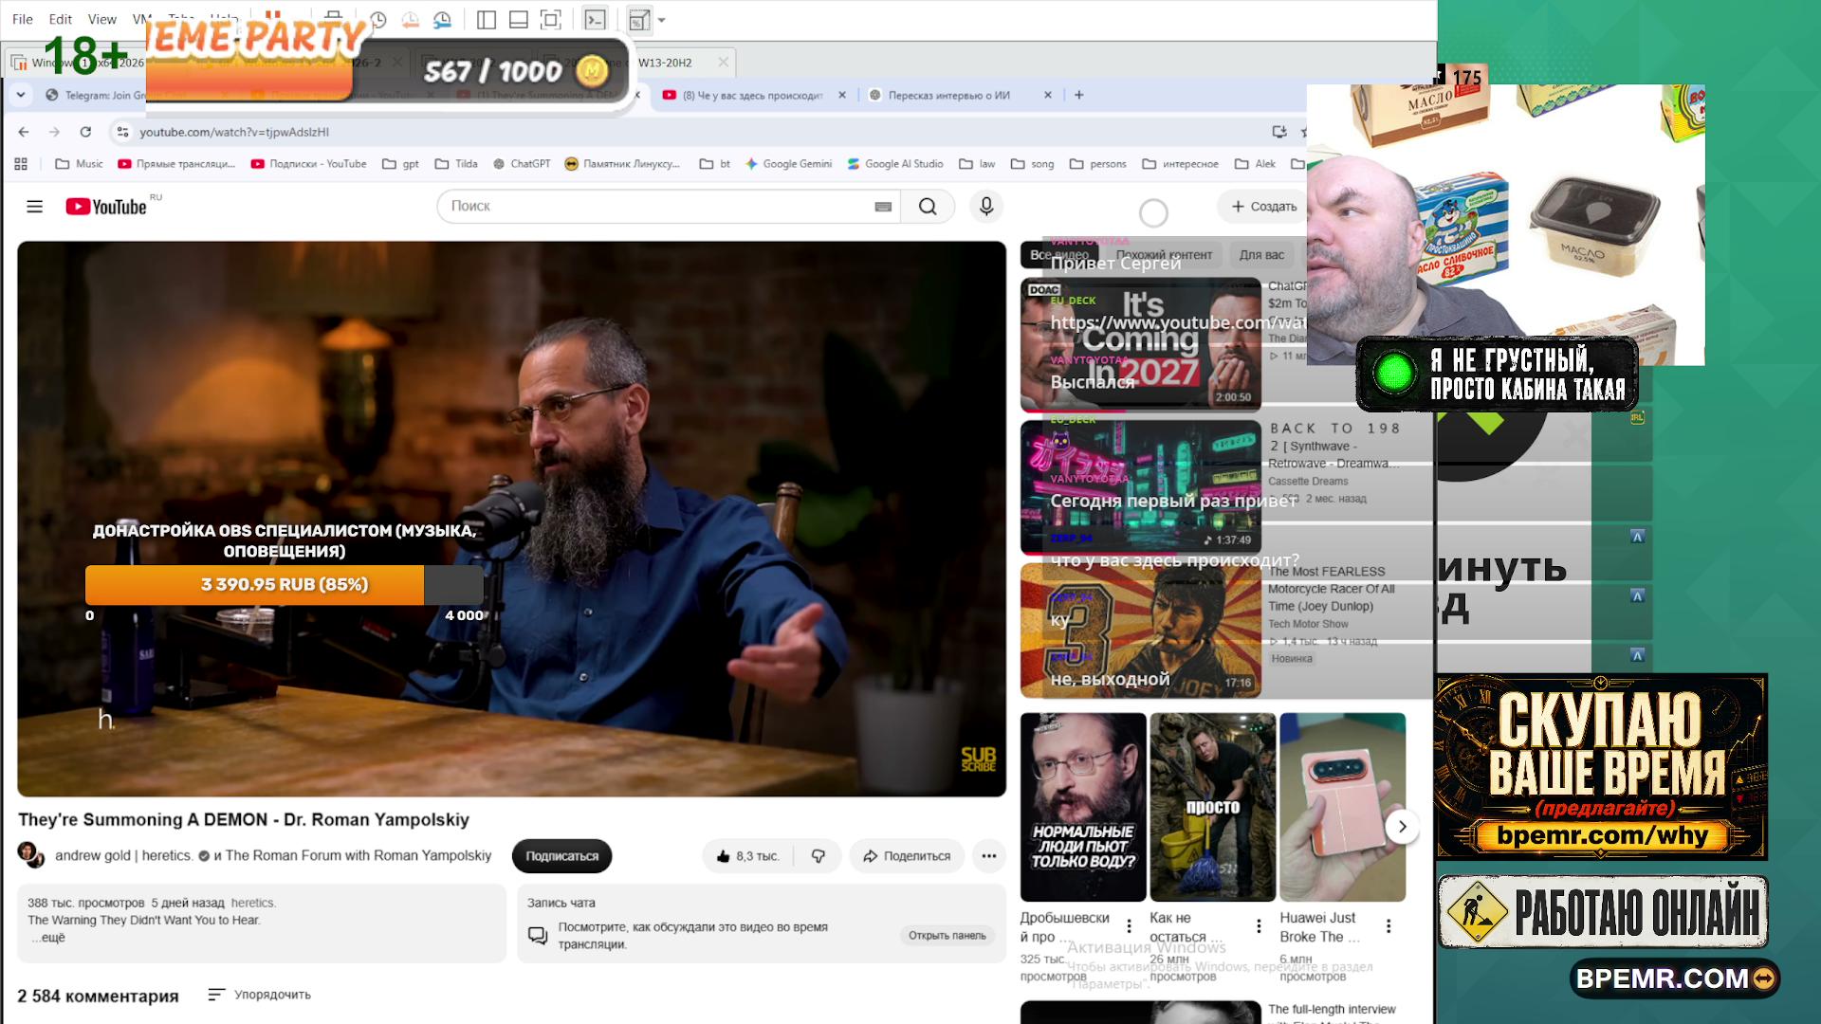Select 'Для вас' filter chip
Screen dimensions: 1821x1024
pyautogui.click(x=1261, y=255)
